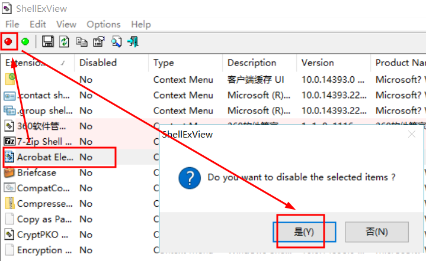
Task: Open the Help menu
Action: (x=141, y=24)
